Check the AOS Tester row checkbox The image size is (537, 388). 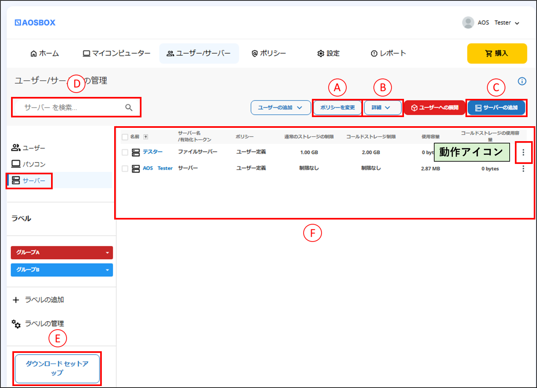125,168
